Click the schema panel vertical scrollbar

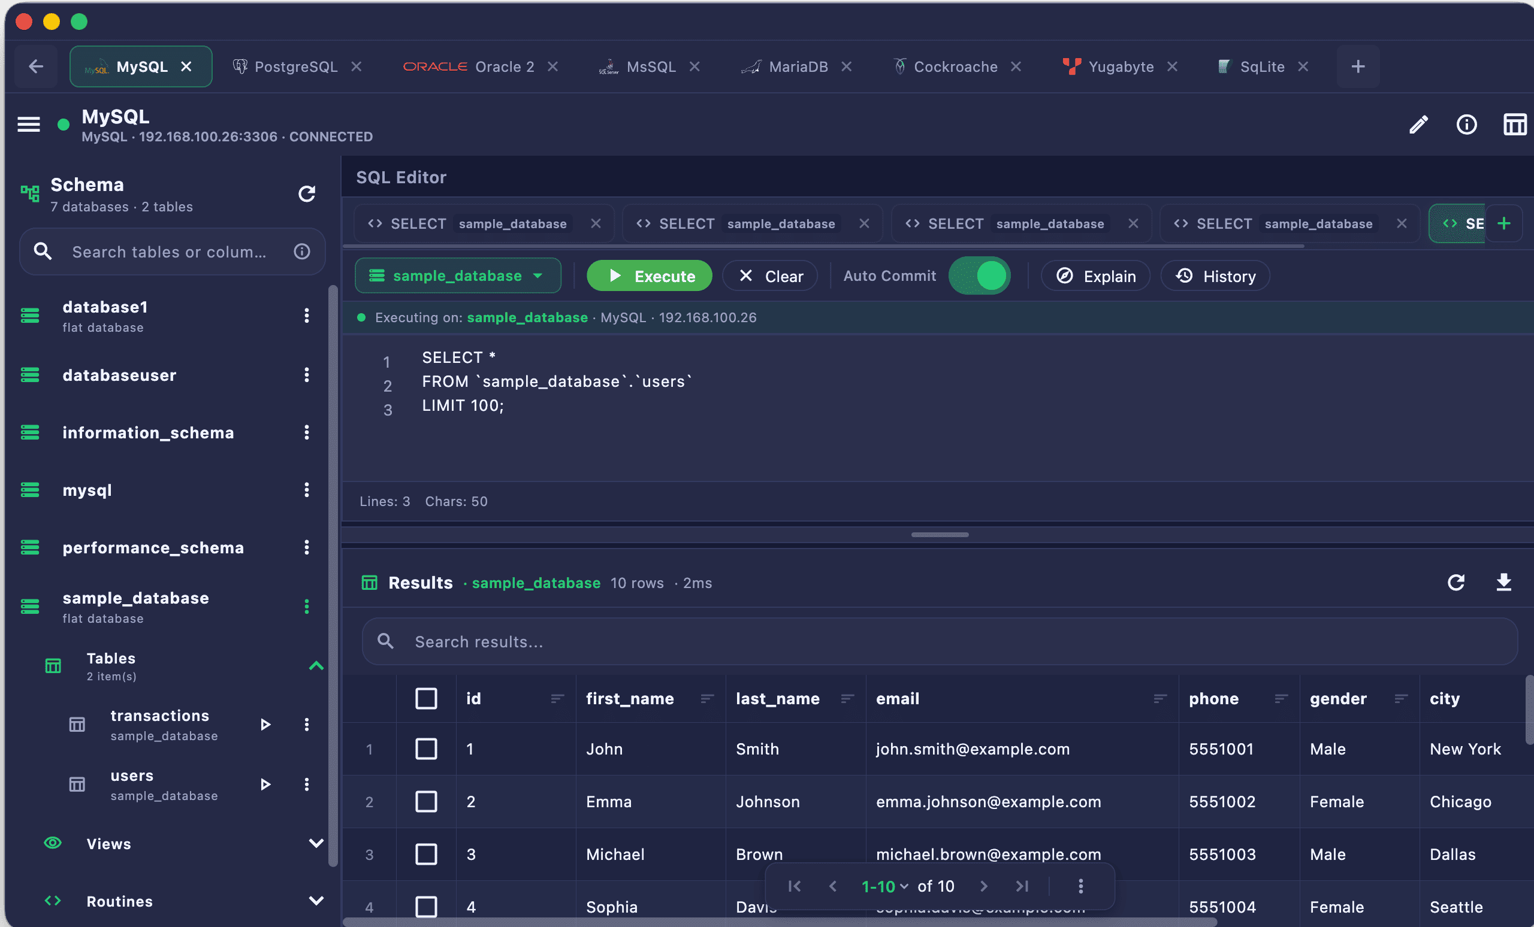(x=333, y=575)
